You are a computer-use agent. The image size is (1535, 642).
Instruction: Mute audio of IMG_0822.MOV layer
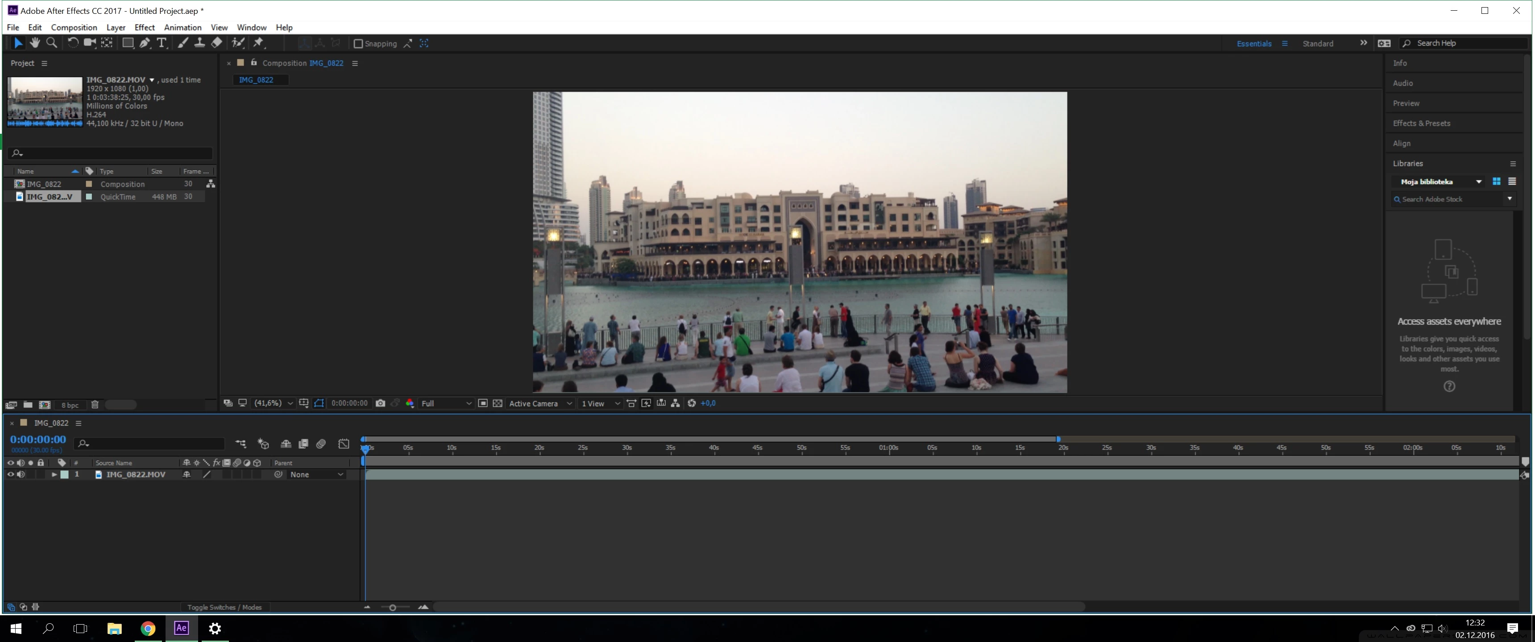coord(21,475)
